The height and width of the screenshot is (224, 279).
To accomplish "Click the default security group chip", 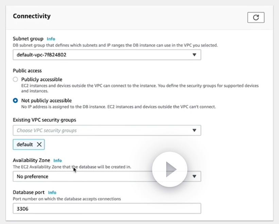I will coord(29,145).
